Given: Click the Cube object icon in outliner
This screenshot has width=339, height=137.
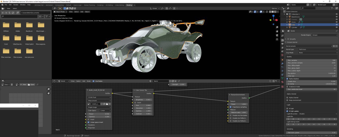Looking at the screenshot, I should pos(290,25).
